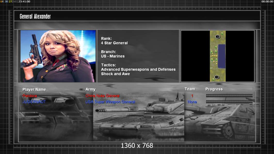Click the General Alexander title text
This screenshot has width=274, height=154.
click(x=35, y=16)
